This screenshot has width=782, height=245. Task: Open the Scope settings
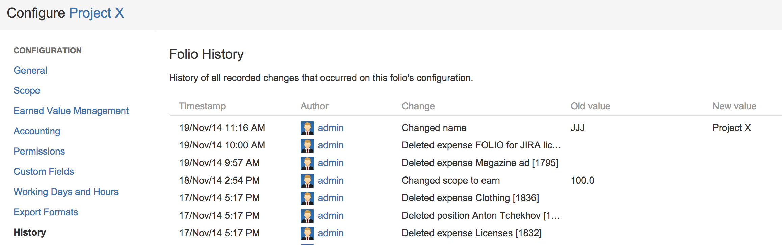tap(27, 90)
